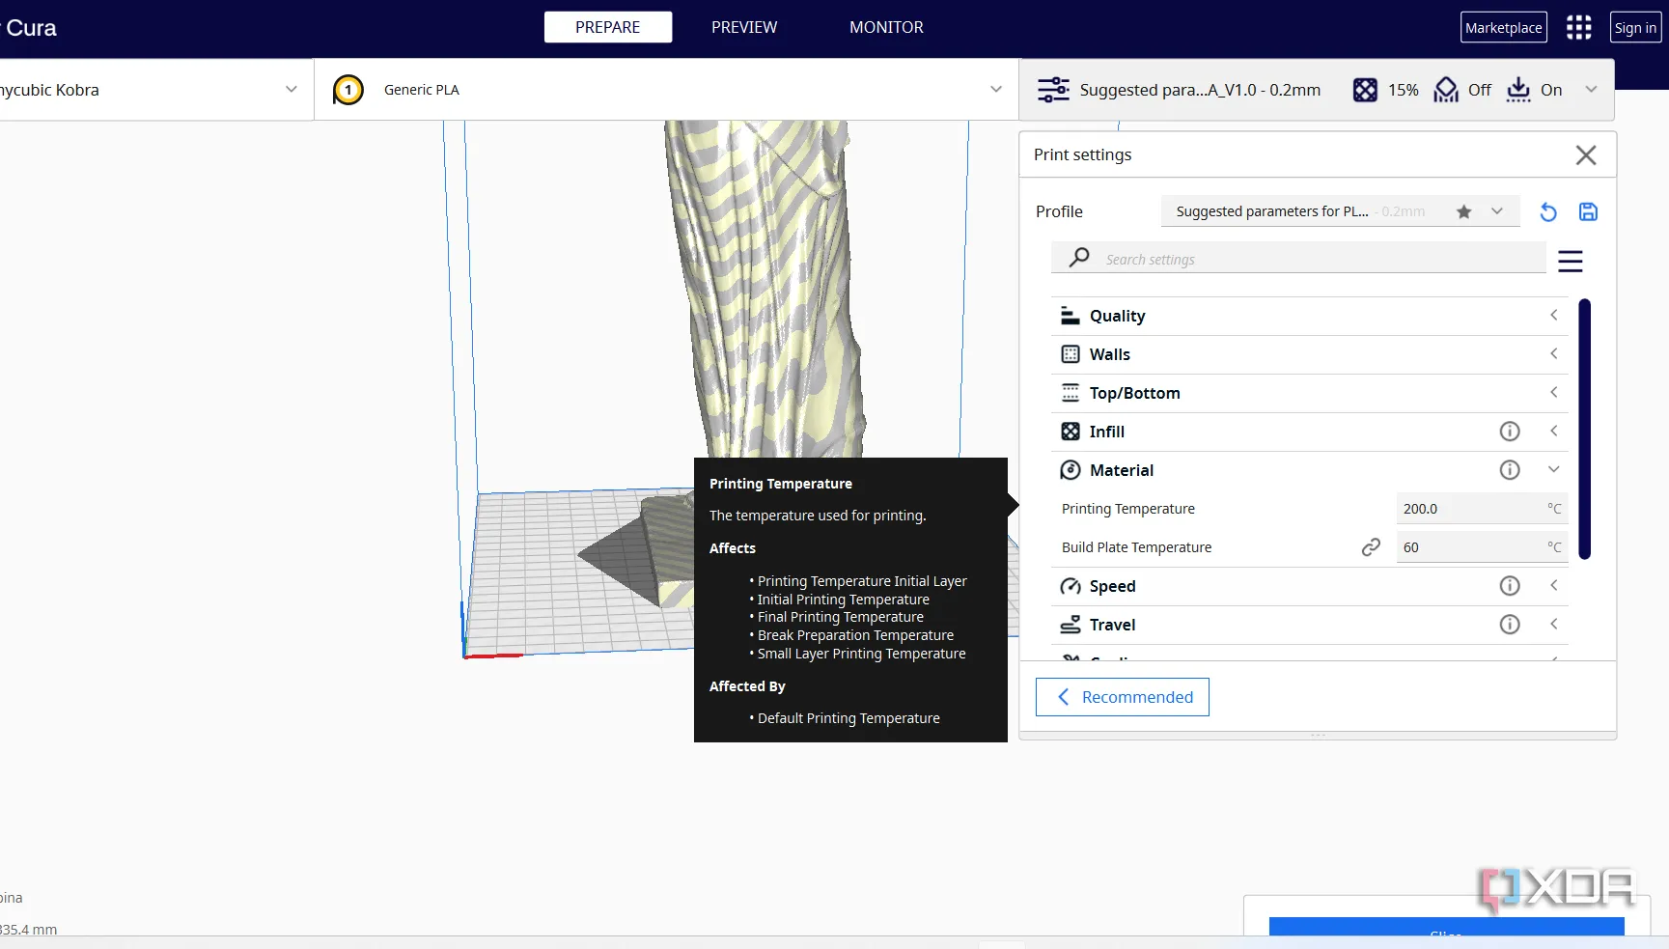Open the printer selection dropdown

click(x=291, y=89)
